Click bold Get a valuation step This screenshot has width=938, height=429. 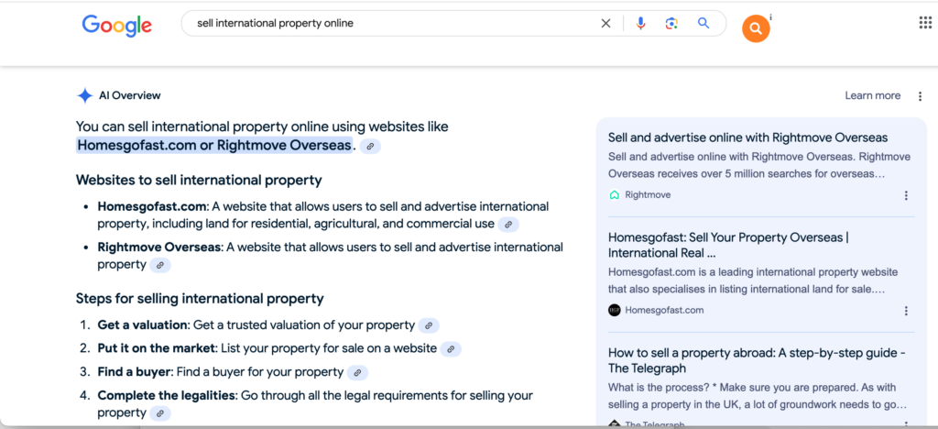tap(142, 325)
